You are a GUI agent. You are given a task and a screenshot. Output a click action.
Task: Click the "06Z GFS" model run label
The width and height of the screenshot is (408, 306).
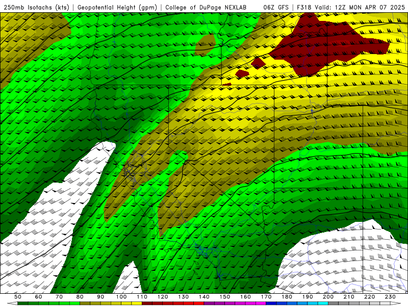pyautogui.click(x=276, y=7)
